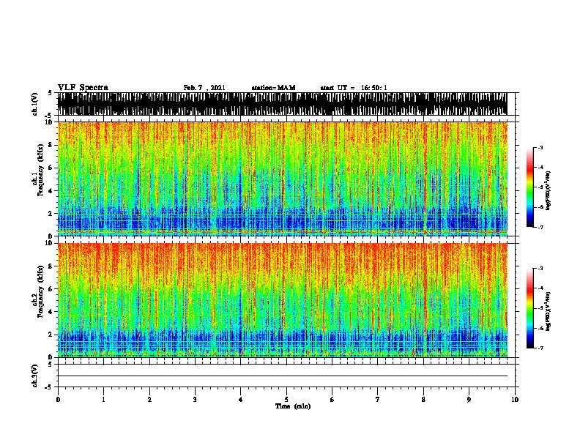Viewport: 580px width, 448px height.
Task: Click the "7" minute label on time axis
Action: 378,400
